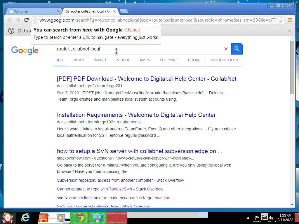Viewport: 299px width, 224px height.
Task: Open the Chrome hamburger menu
Action: 290,20
